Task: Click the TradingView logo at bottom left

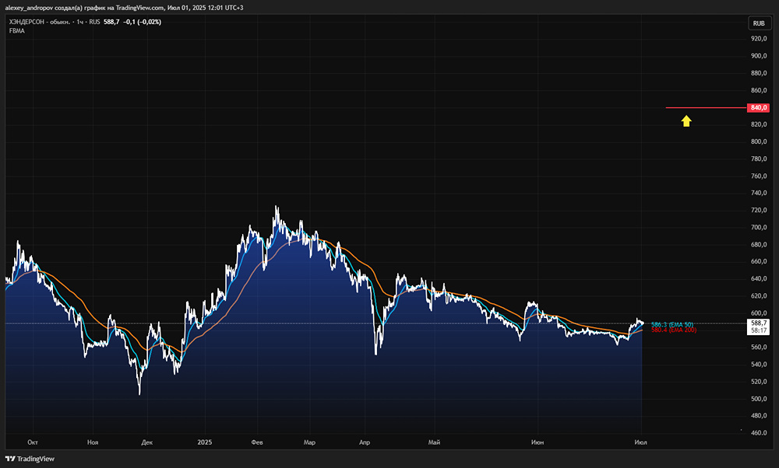Action: point(30,459)
